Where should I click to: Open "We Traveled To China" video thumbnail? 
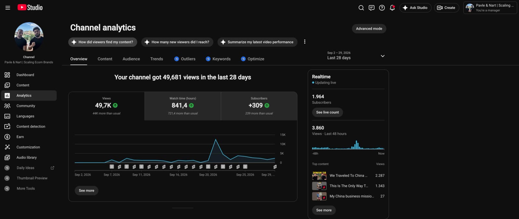(319, 176)
